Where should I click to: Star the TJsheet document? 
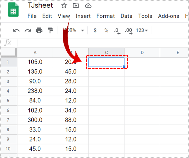click(x=64, y=5)
